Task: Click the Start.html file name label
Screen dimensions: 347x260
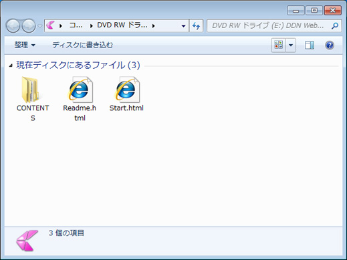Action: [x=126, y=108]
